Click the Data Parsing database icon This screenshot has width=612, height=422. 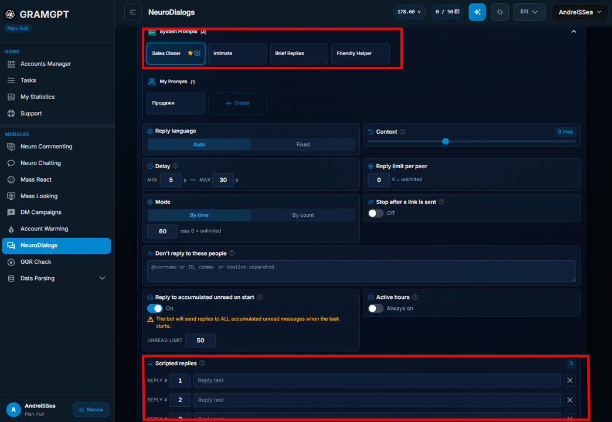tap(11, 278)
